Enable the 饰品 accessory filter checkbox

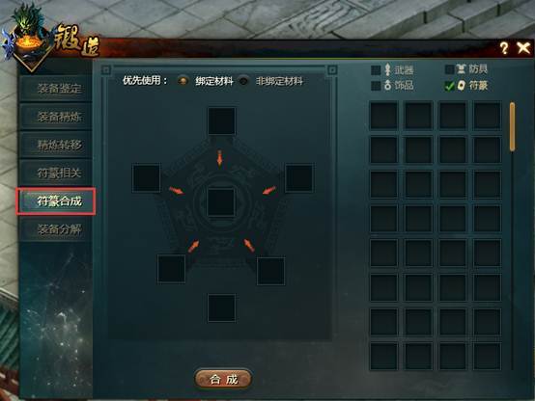(376, 85)
